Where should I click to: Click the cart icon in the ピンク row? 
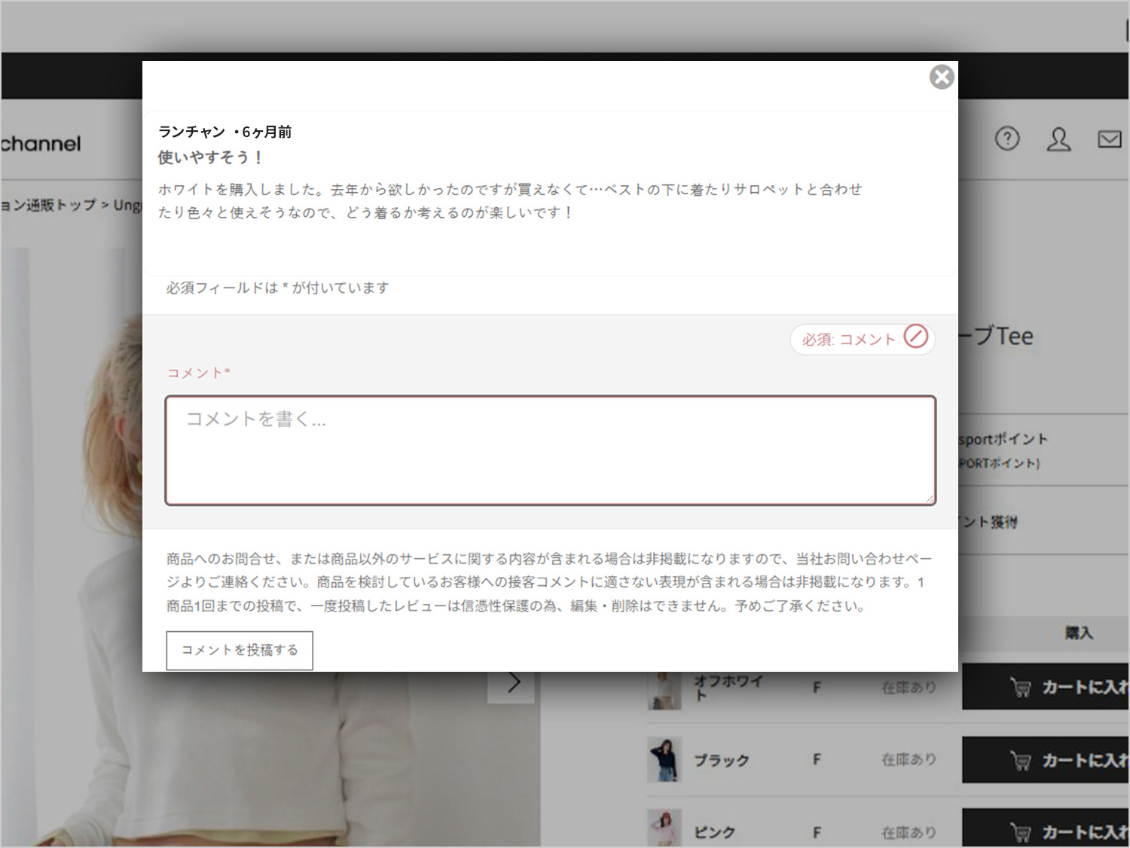[1022, 831]
